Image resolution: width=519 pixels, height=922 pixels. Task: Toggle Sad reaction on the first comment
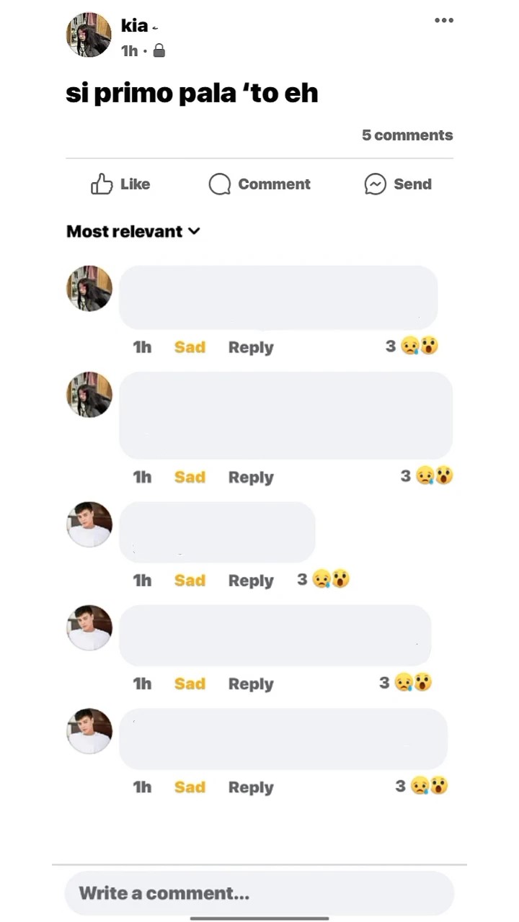pos(190,347)
